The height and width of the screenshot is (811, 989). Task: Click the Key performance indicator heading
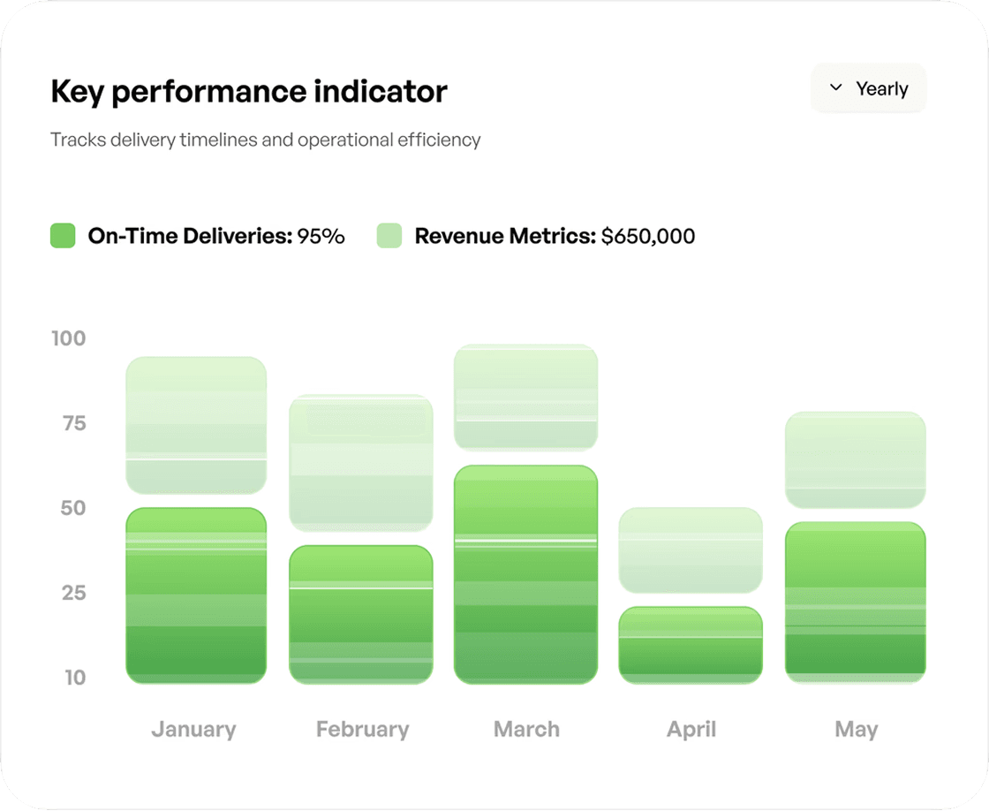coord(249,91)
